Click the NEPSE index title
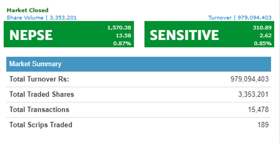Viewport: 280px width, 143px height. click(x=31, y=35)
